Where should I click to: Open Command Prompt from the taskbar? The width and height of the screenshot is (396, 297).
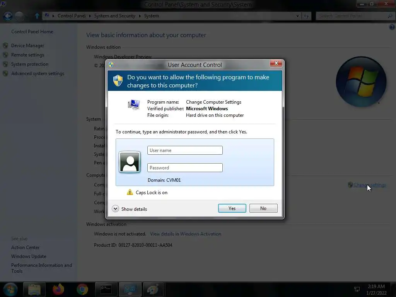pos(106,289)
